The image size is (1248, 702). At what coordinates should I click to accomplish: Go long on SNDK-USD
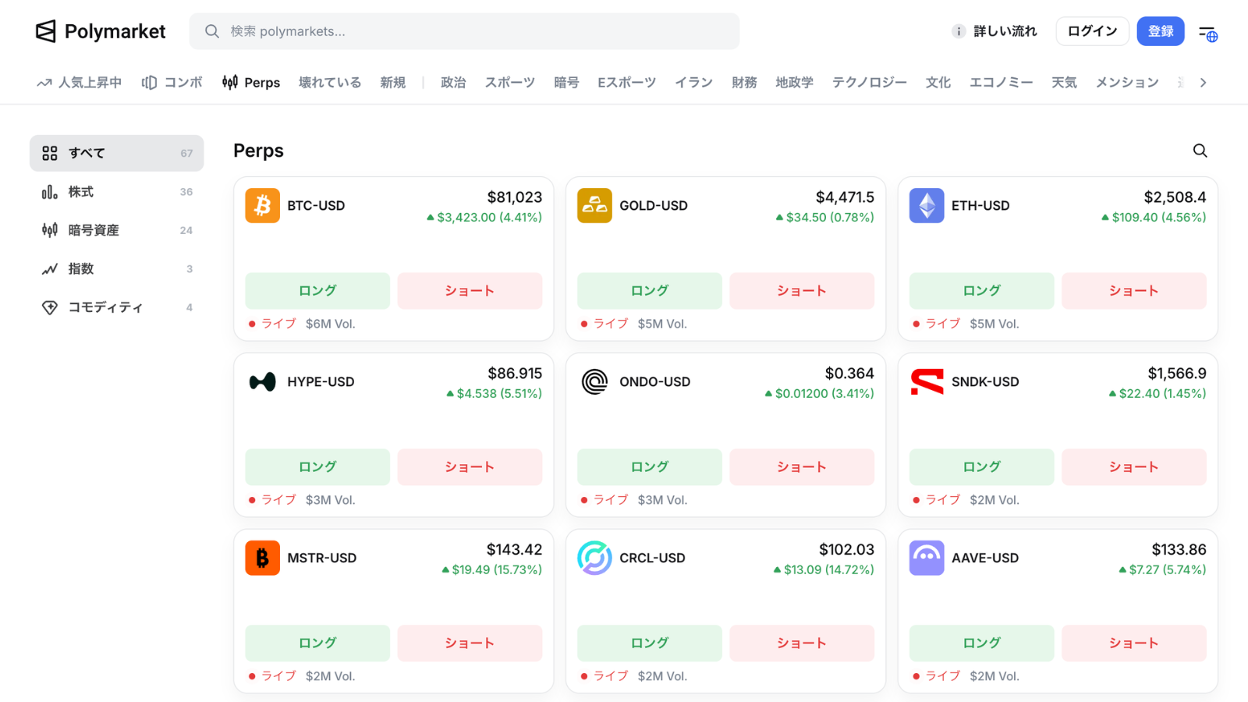coord(982,467)
